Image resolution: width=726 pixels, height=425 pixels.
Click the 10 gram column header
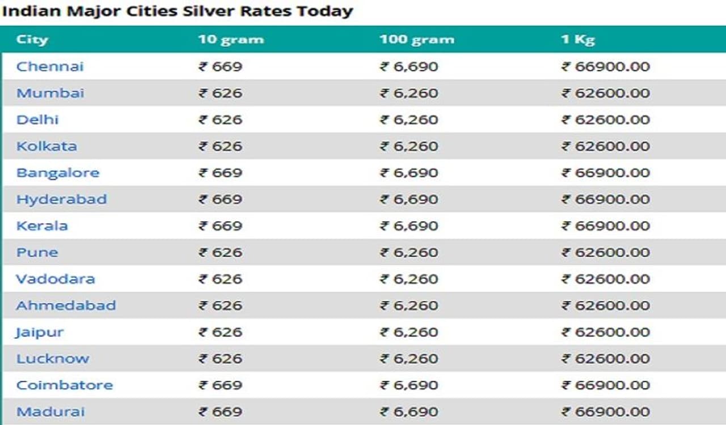[230, 40]
